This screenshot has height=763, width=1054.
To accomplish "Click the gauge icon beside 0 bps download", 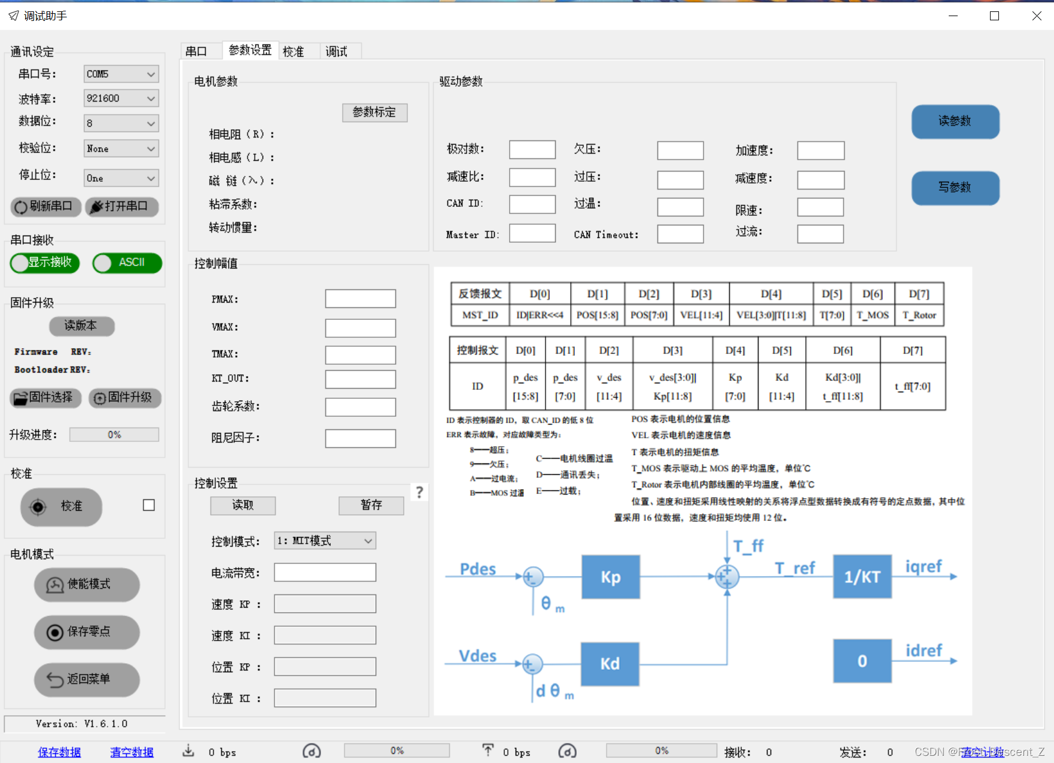I will coord(312,751).
